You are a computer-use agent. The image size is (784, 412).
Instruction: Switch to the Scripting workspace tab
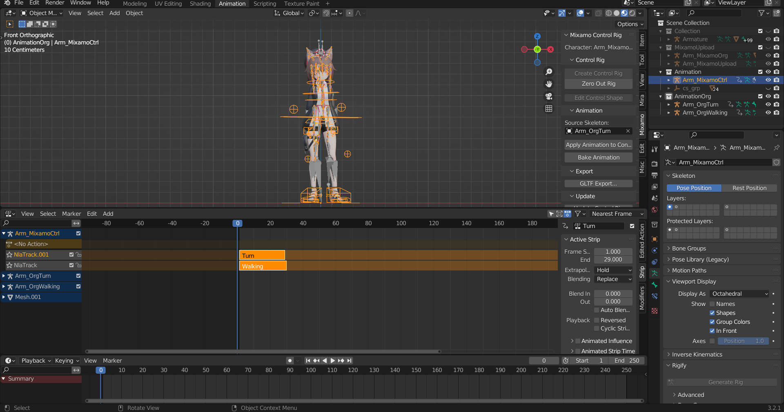click(x=264, y=3)
